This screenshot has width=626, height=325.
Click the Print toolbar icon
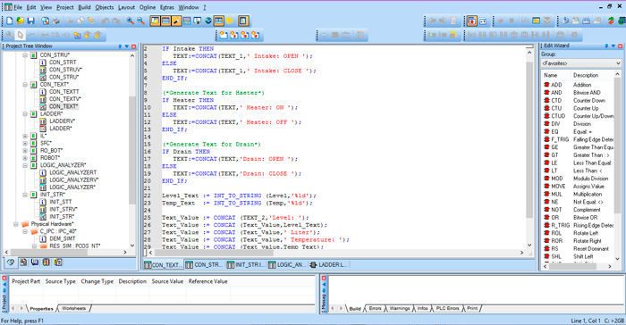tap(56, 21)
